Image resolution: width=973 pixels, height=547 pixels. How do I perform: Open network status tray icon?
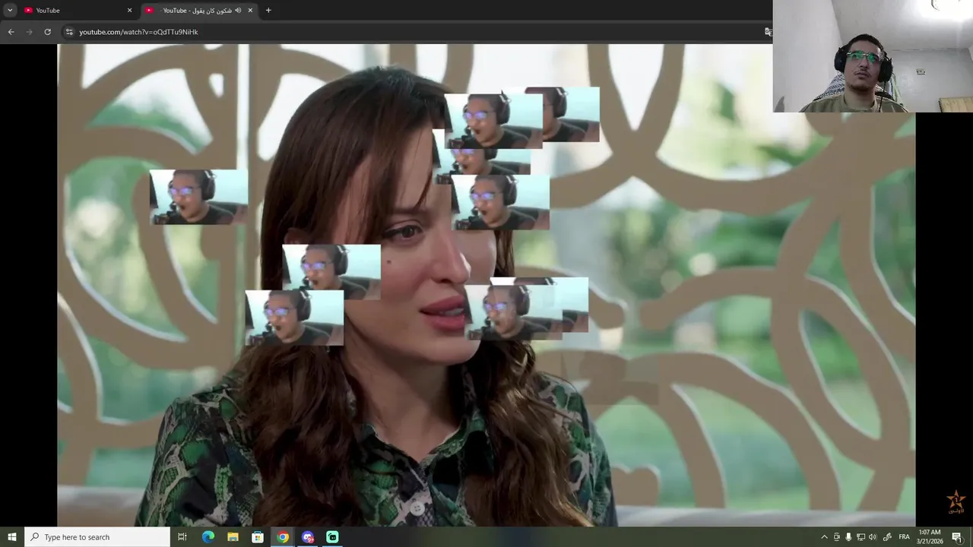click(x=860, y=537)
